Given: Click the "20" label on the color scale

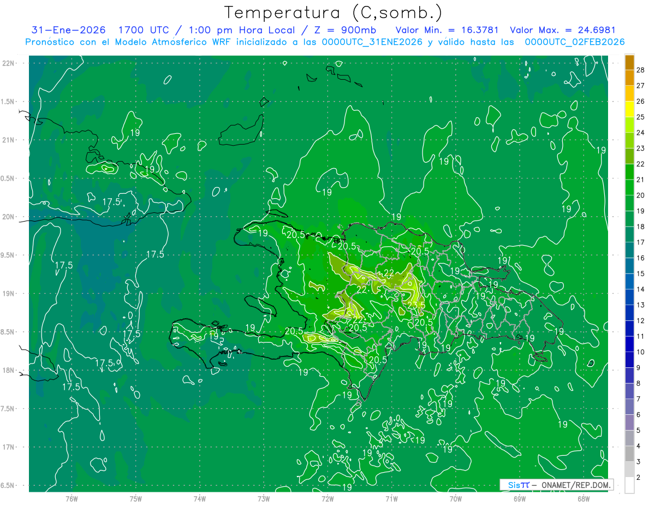Looking at the screenshot, I should pyautogui.click(x=640, y=195).
